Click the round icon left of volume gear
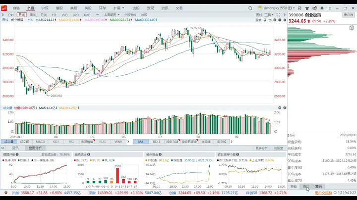 coord(280,108)
